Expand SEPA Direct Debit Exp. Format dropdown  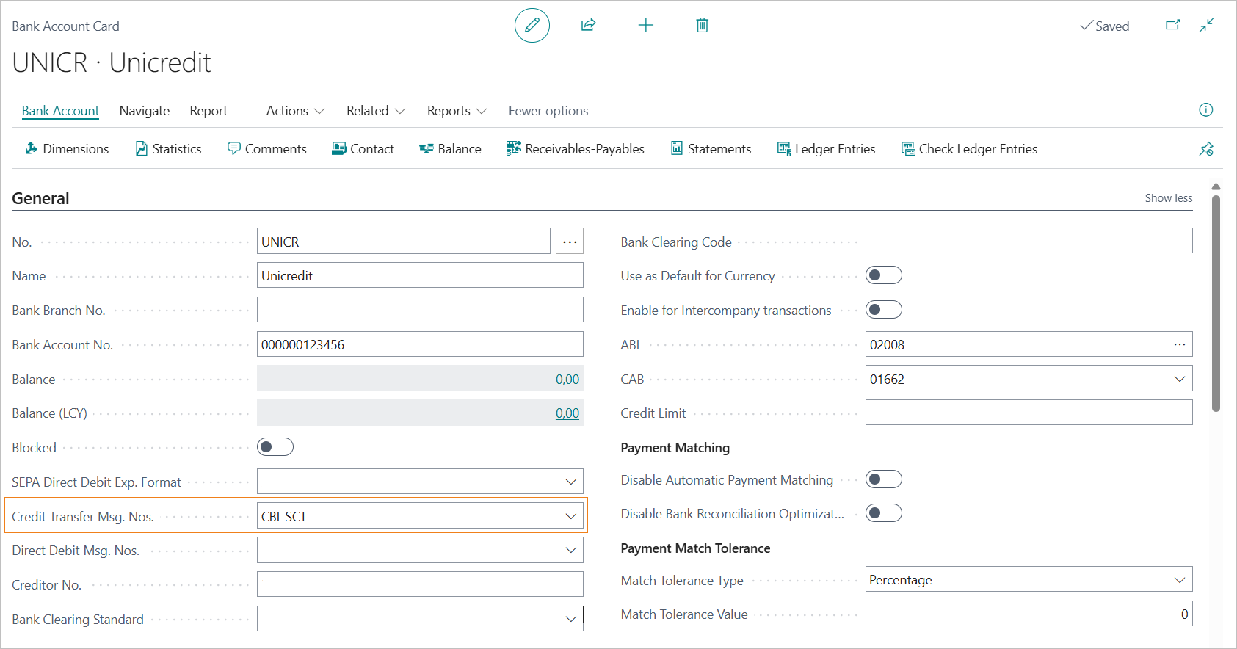(570, 482)
